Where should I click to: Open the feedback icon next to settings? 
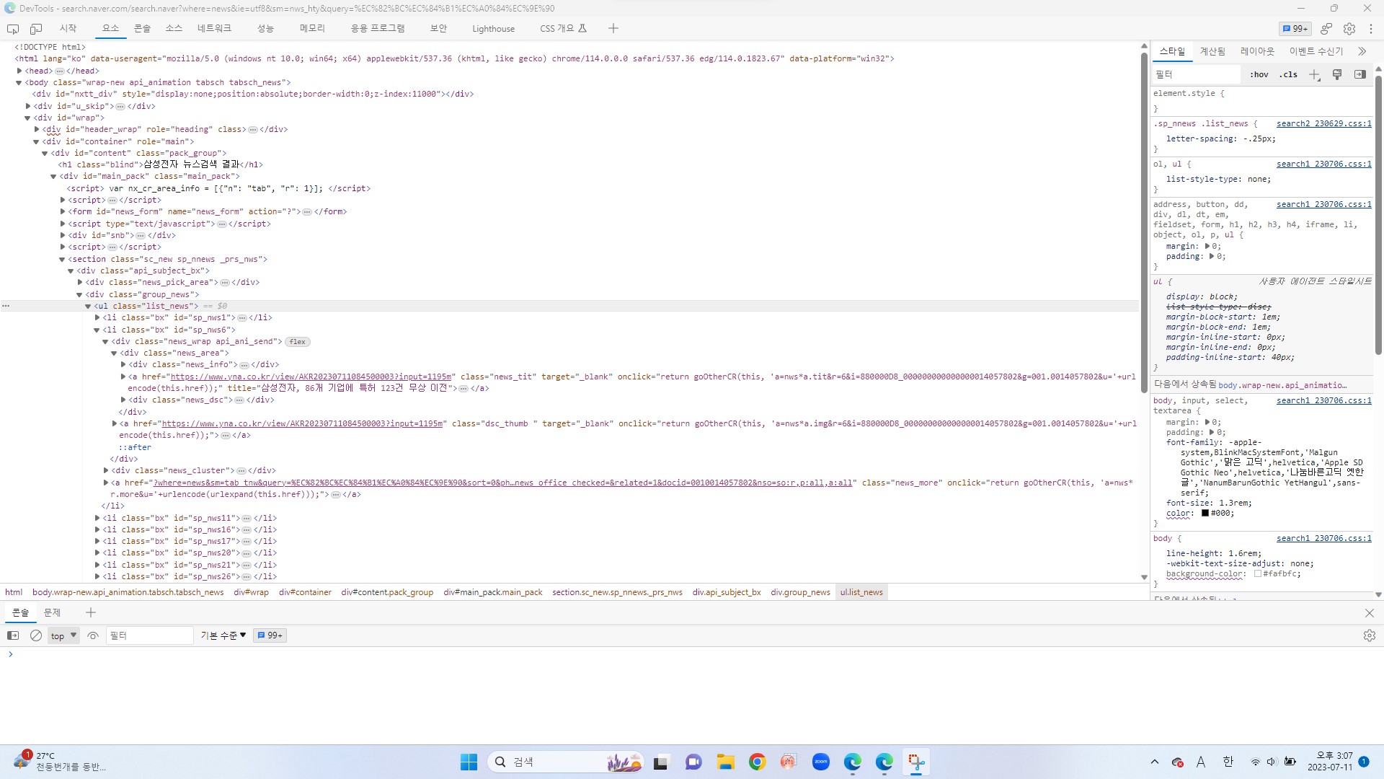1326,29
